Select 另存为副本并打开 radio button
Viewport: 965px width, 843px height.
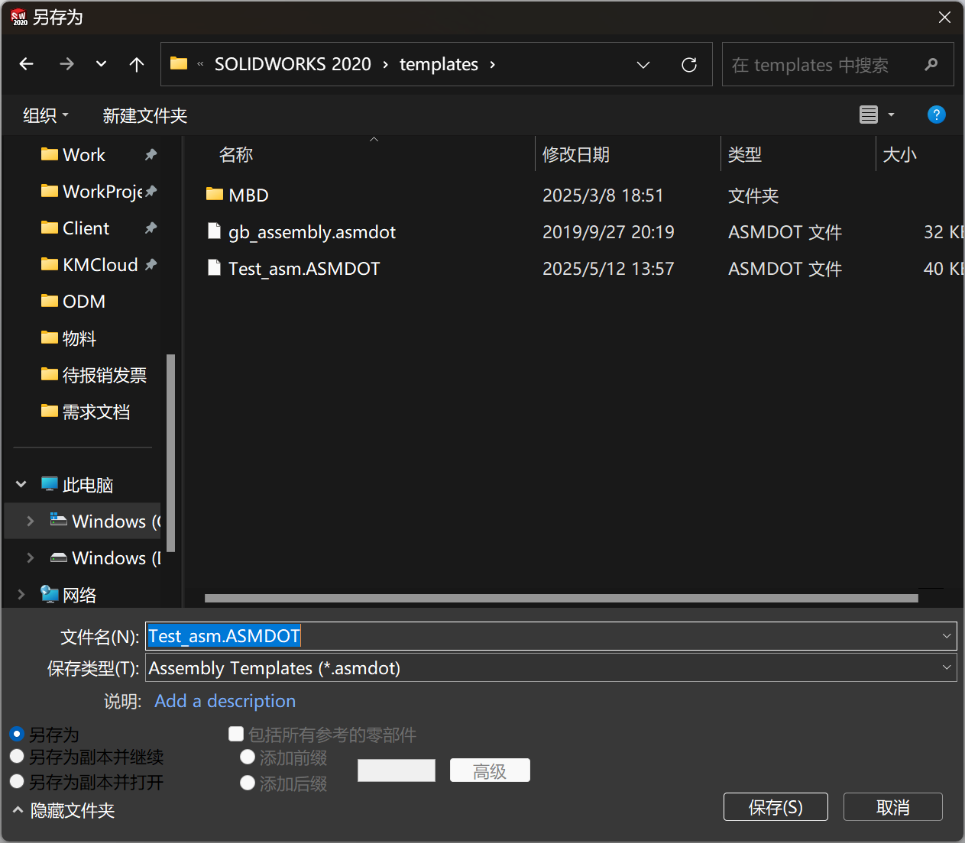click(x=17, y=781)
